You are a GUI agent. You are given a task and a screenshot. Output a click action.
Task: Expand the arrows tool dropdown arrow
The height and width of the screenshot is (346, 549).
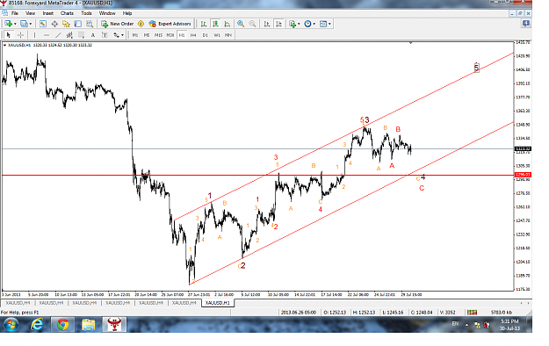(122, 35)
